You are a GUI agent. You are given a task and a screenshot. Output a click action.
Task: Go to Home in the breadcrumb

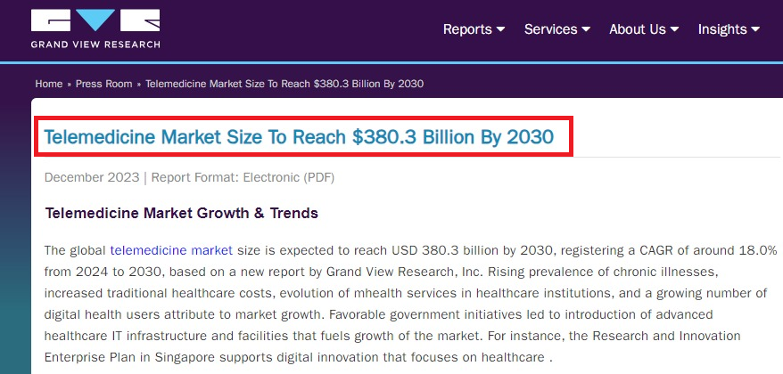click(x=49, y=84)
